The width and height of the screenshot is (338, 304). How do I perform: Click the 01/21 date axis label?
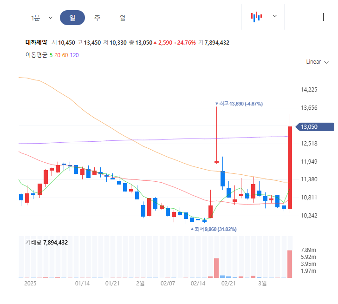point(112,283)
